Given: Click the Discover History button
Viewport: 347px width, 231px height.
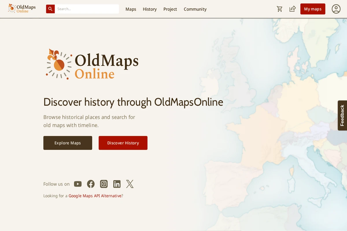Looking at the screenshot, I should click(x=123, y=143).
